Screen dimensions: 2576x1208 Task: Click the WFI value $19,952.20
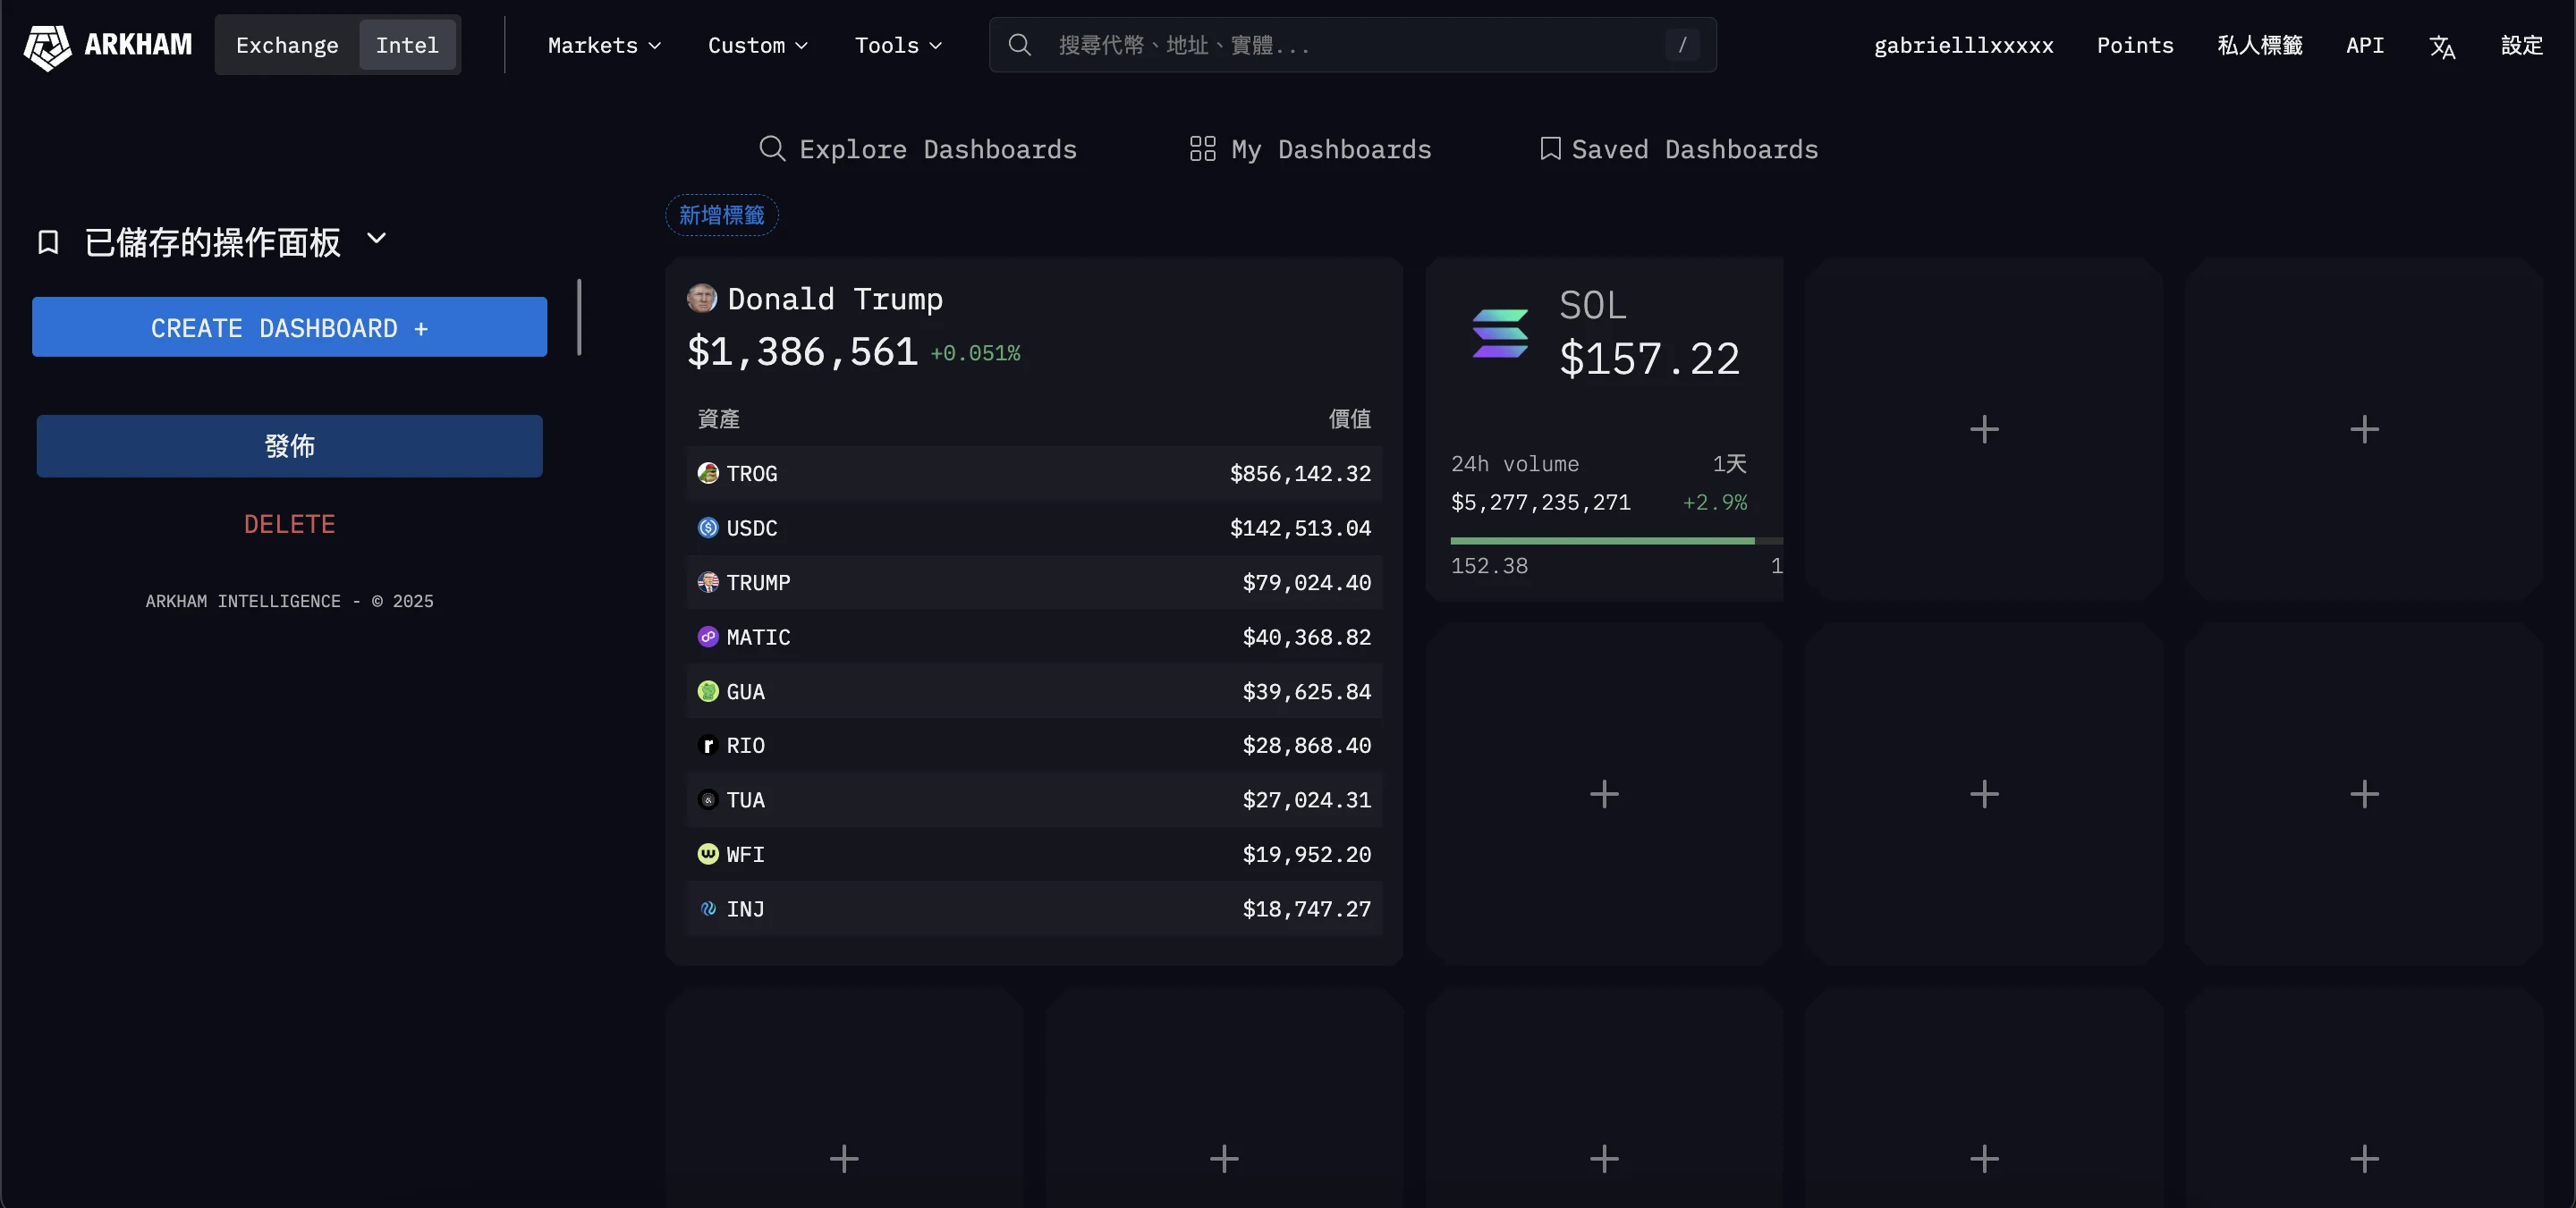coord(1306,854)
